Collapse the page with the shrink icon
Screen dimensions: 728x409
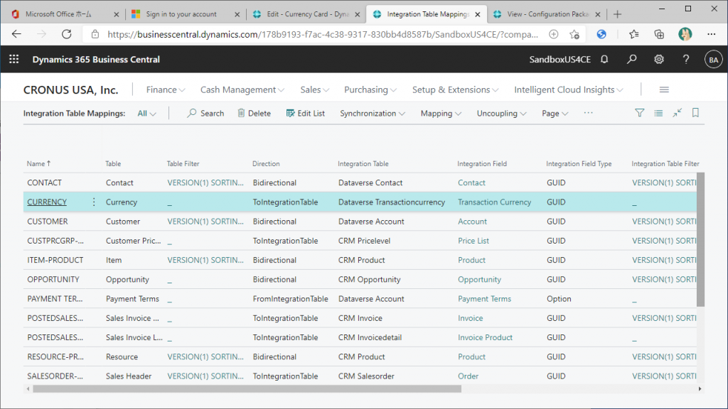tap(678, 113)
